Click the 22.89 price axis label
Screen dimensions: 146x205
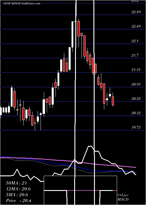pos(136,12)
